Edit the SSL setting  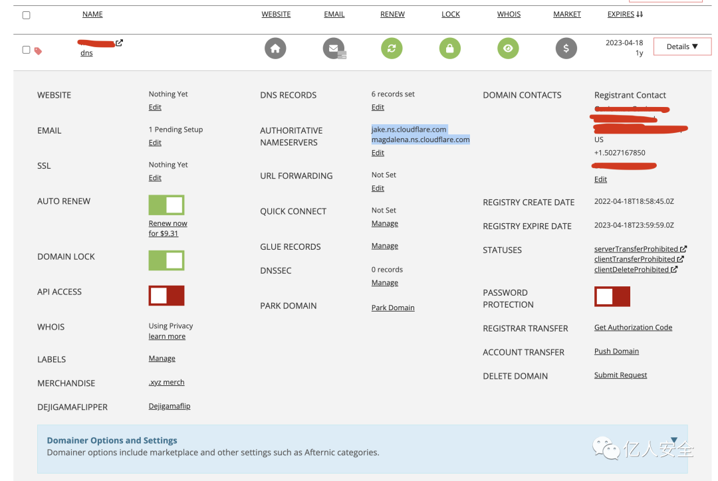tap(155, 178)
